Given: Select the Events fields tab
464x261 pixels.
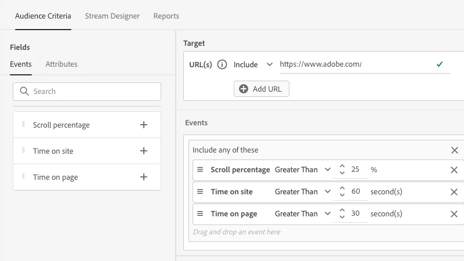Looking at the screenshot, I should tap(21, 64).
